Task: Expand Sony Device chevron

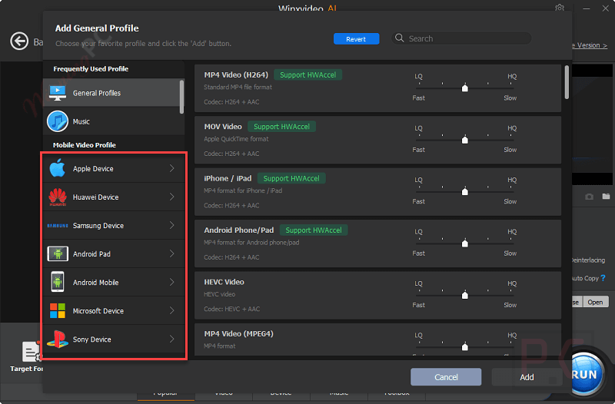Action: [171, 339]
